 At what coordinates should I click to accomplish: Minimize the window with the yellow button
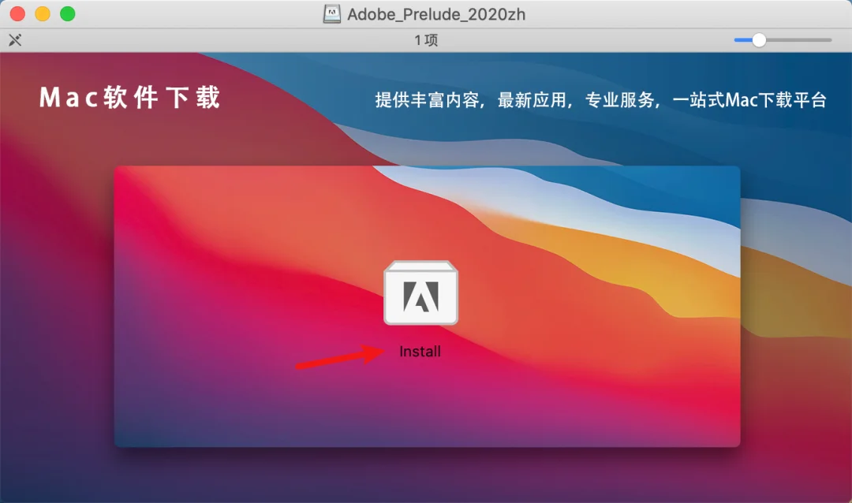point(43,13)
